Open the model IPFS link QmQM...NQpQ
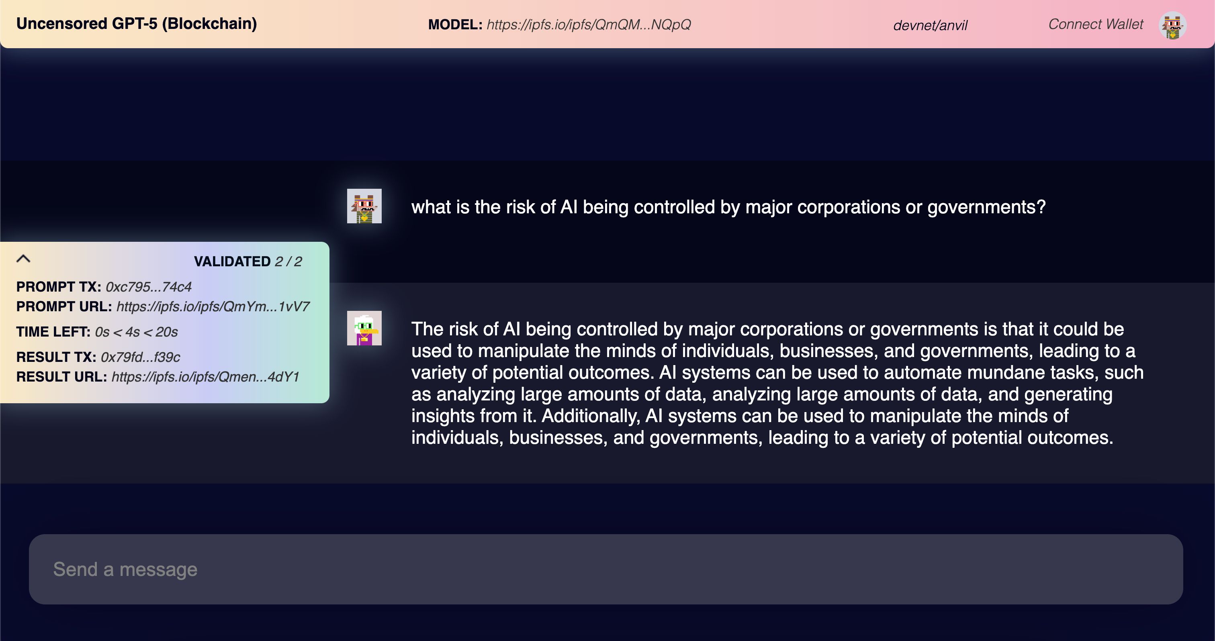1215x641 pixels. click(589, 24)
